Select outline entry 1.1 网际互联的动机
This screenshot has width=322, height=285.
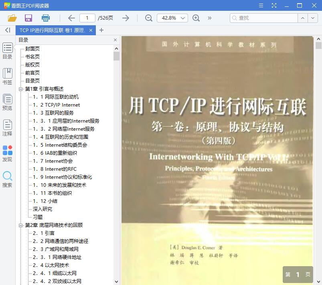tap(56, 97)
